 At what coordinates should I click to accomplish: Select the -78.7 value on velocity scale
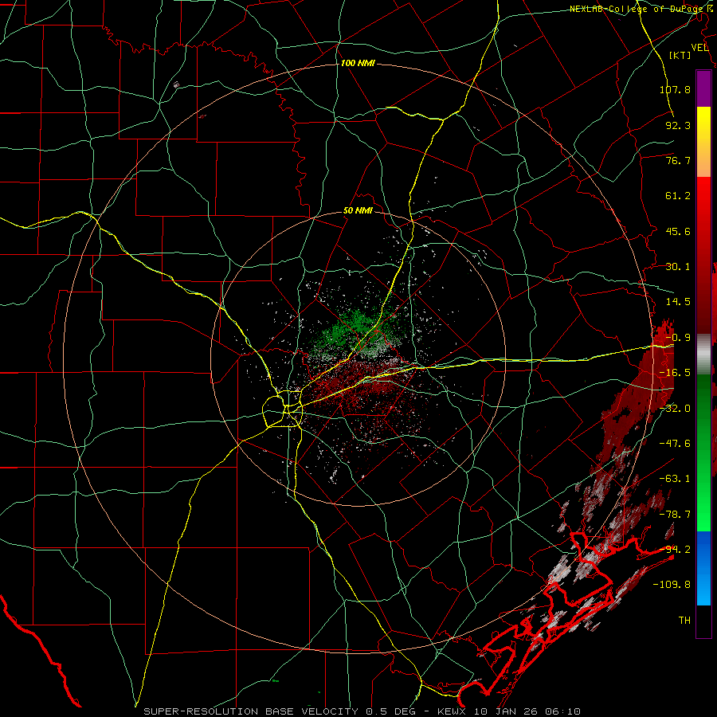[x=675, y=515]
